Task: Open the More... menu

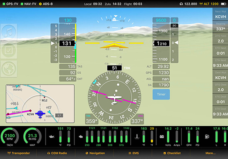Action: point(211,153)
